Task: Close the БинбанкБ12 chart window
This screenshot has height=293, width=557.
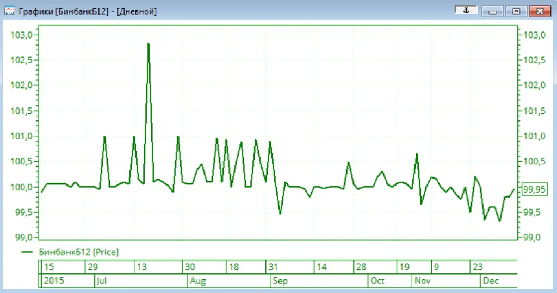Action: coord(540,11)
